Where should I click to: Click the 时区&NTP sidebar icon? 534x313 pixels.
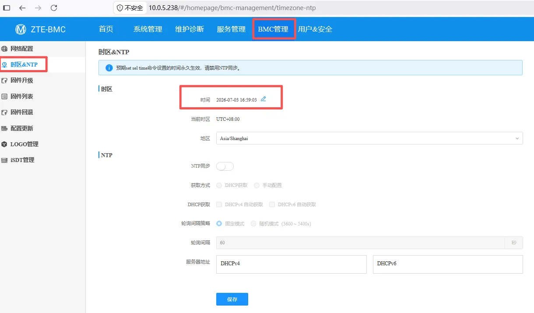click(x=4, y=65)
